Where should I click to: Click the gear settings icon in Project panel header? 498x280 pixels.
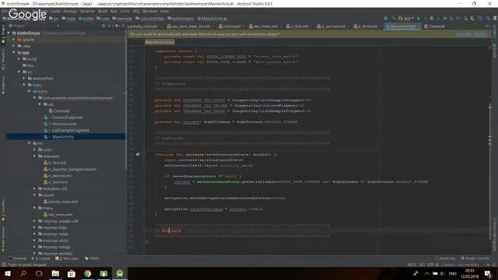pos(116,26)
